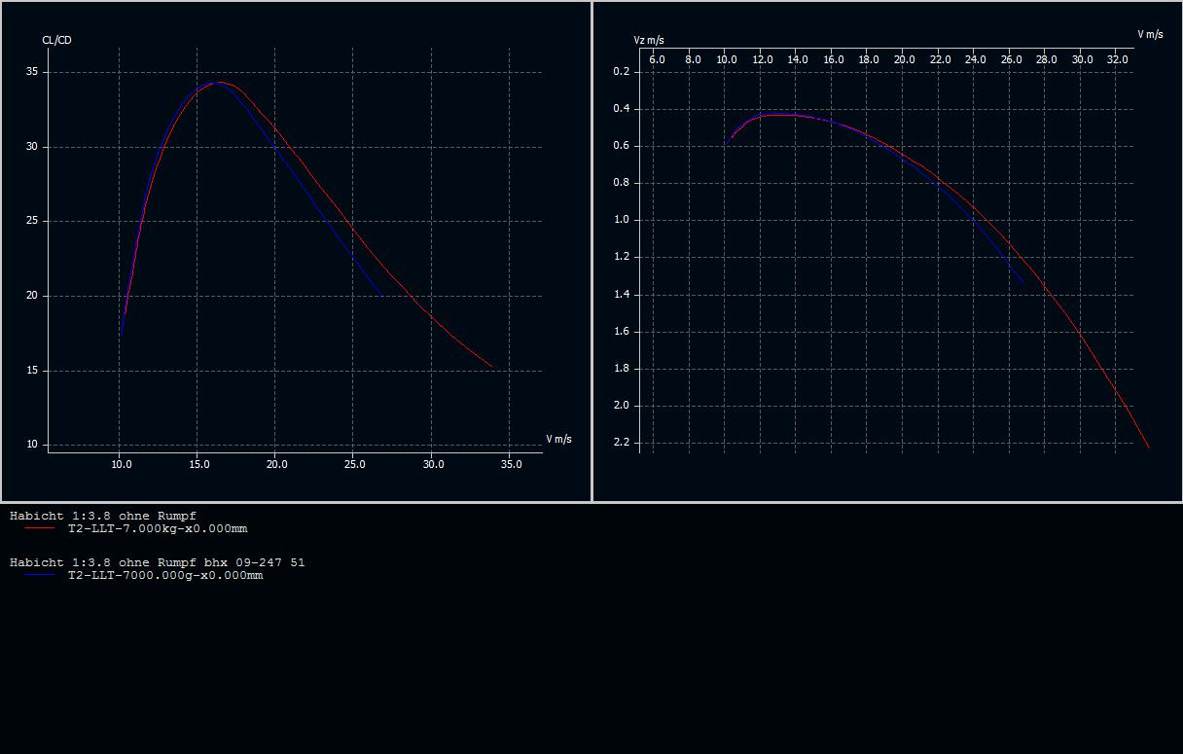Click the first 'Habicht 1:3.8 ohne Rumpf' legend heading
Viewport: 1183px width, 754px height.
(103, 516)
